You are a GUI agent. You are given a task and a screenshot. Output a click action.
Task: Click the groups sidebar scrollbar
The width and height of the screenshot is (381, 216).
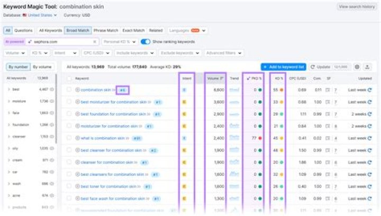pyautogui.click(x=56, y=108)
